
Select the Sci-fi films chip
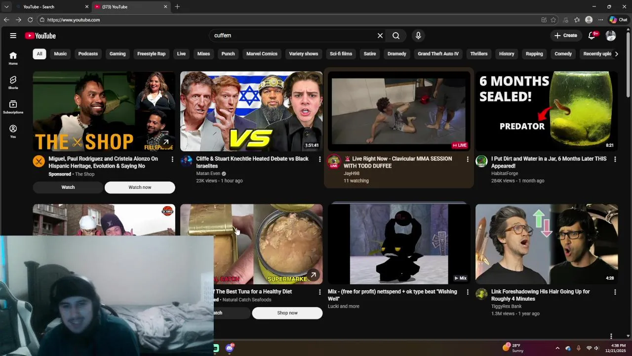(x=341, y=54)
